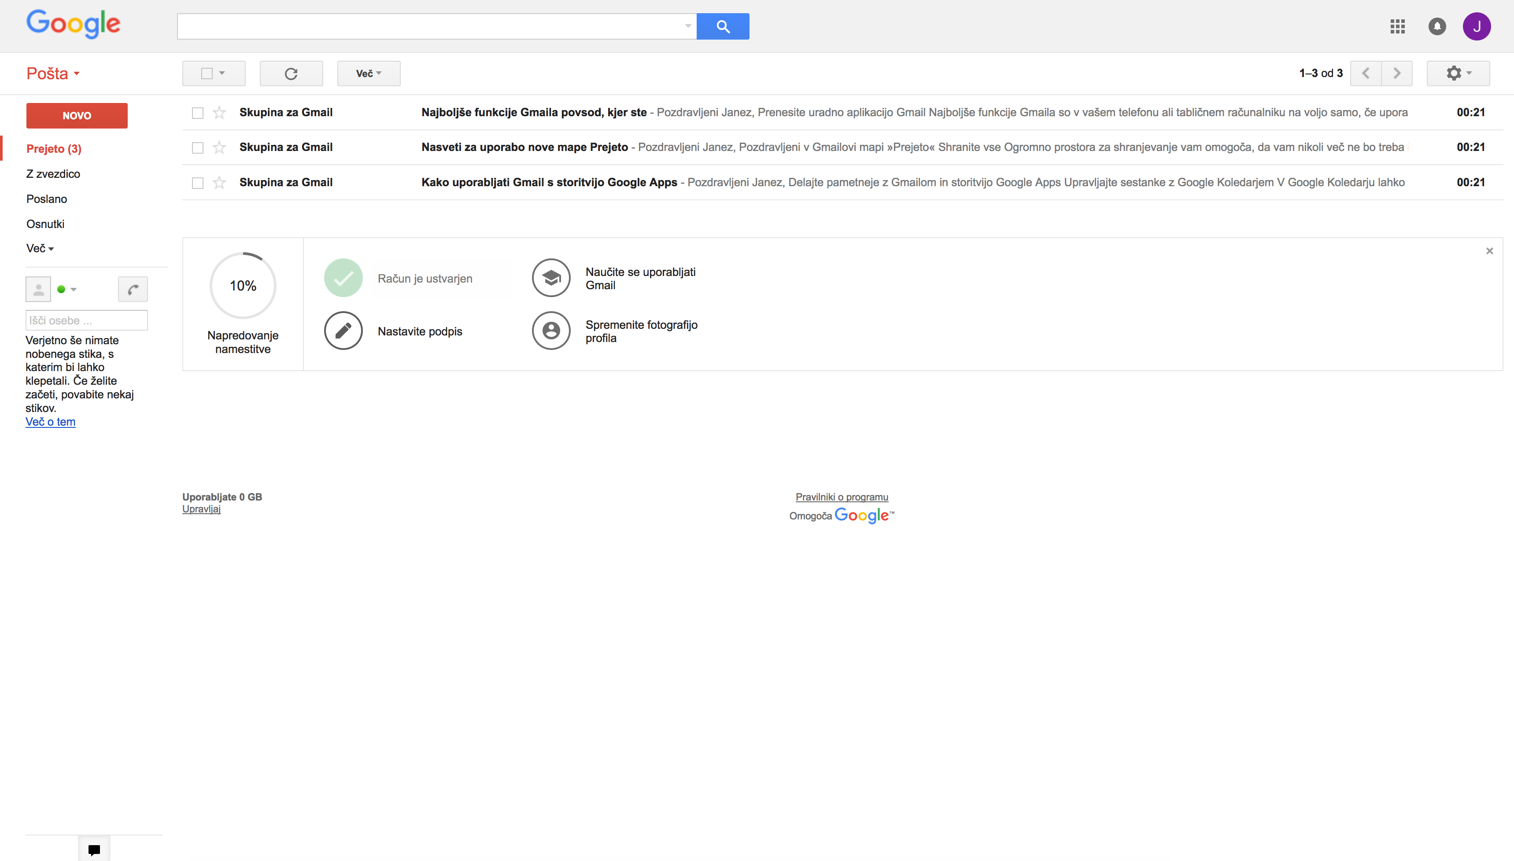
Task: Open the Poslano folder
Action: (47, 199)
